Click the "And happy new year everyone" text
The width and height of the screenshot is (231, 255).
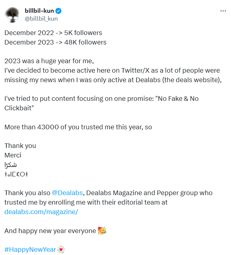click(50, 231)
